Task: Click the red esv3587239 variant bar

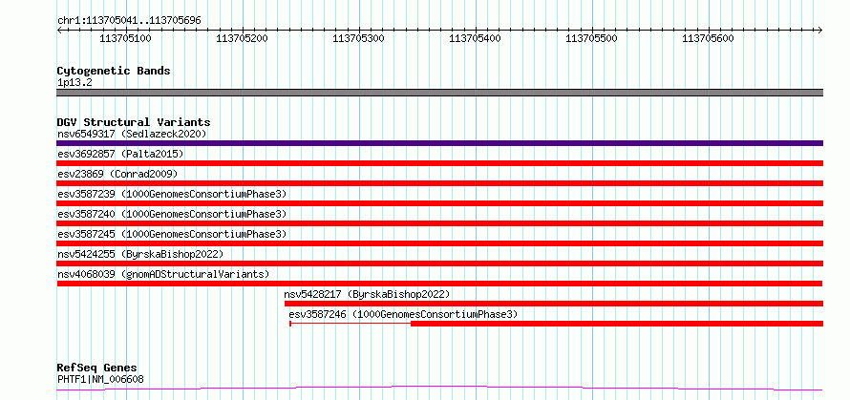Action: coord(440,203)
